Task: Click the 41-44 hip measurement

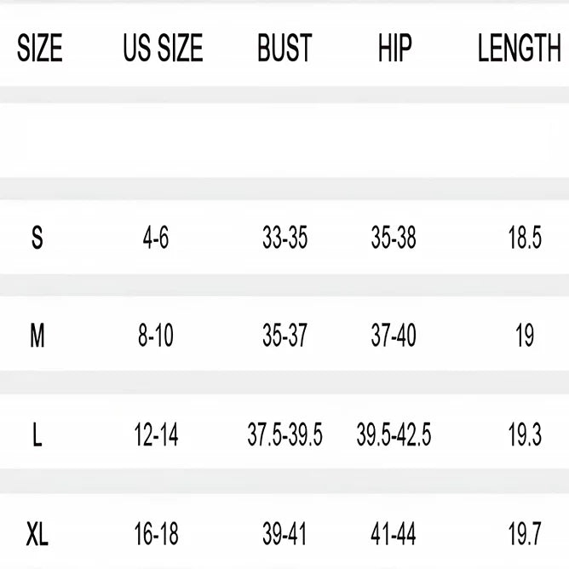Action: [394, 534]
